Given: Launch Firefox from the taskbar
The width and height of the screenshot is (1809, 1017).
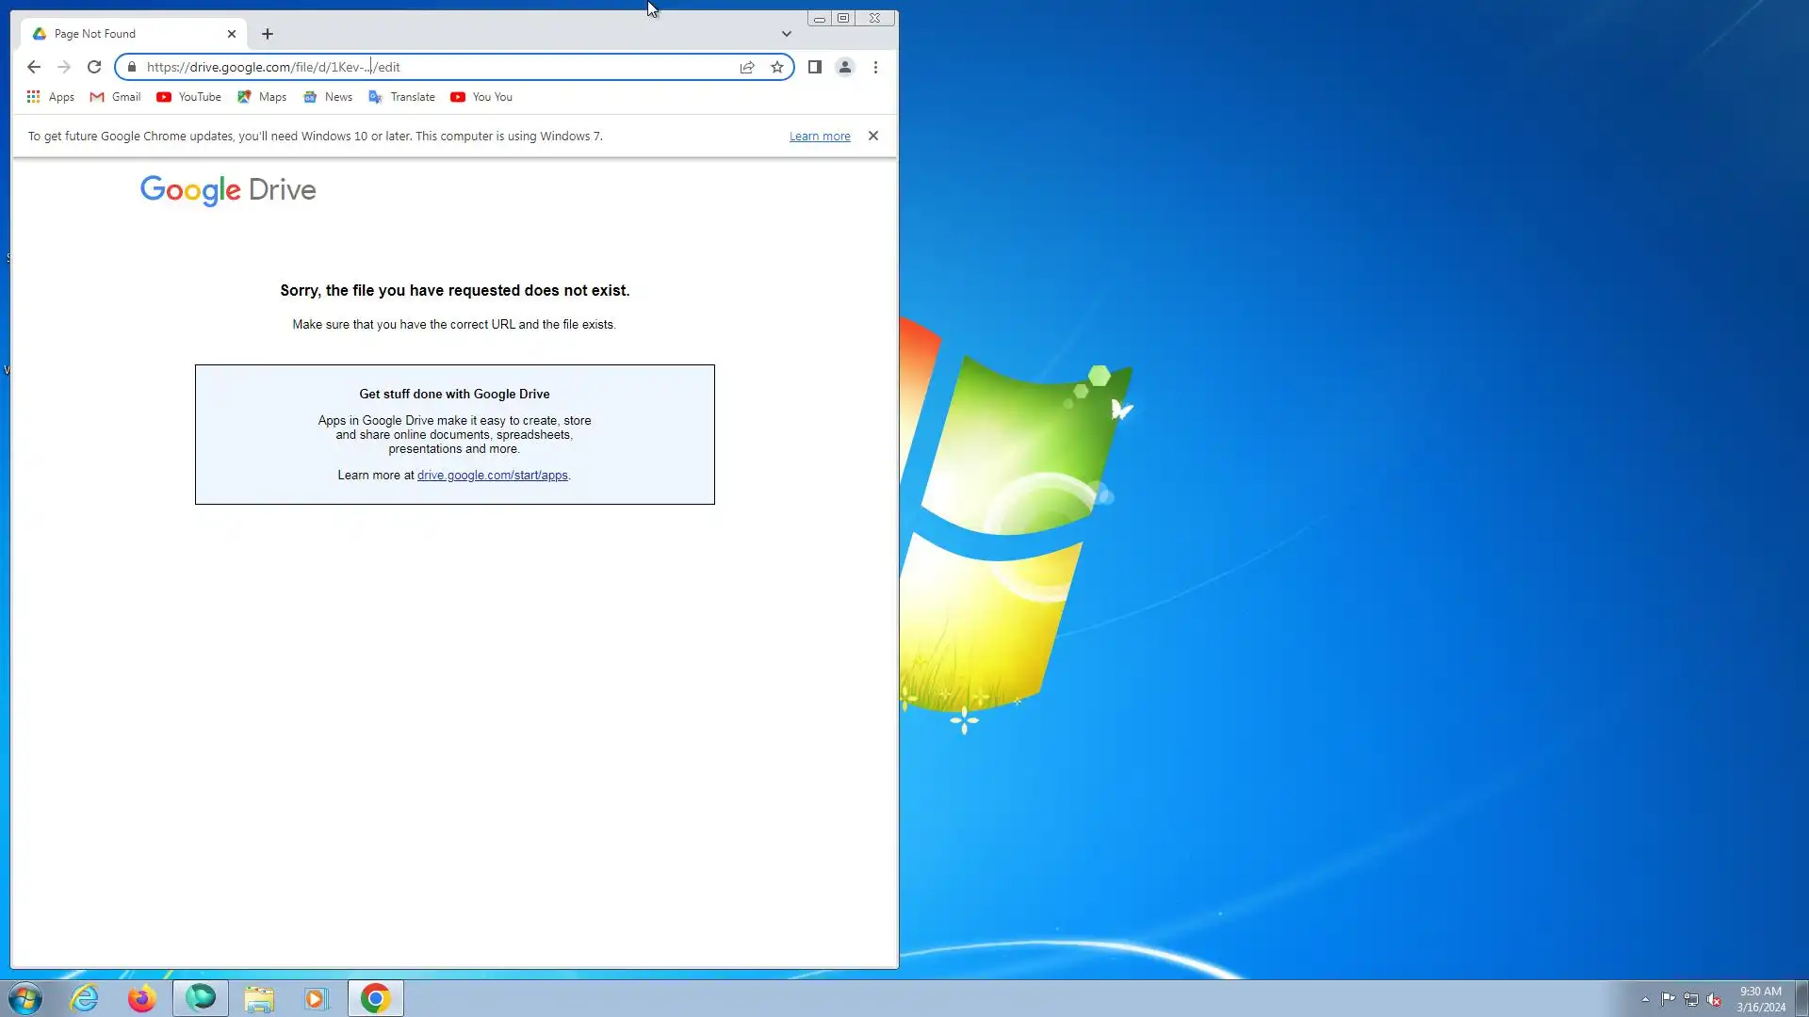Looking at the screenshot, I should [141, 998].
